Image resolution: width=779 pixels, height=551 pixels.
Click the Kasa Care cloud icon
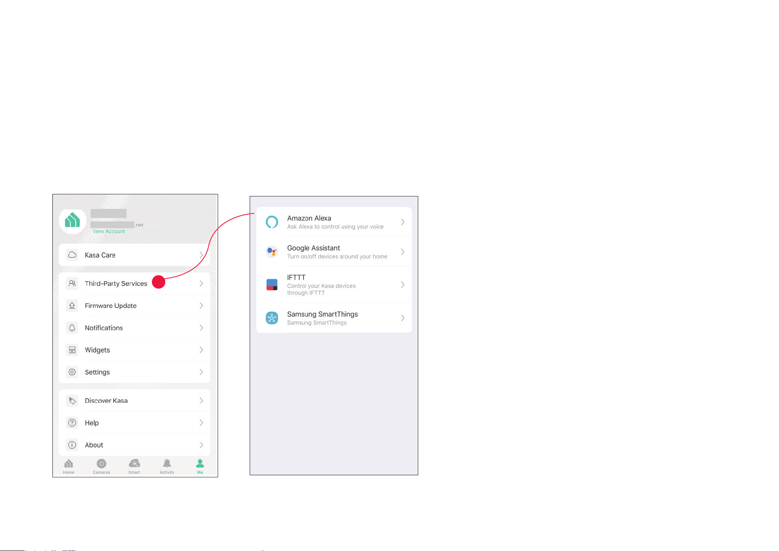click(x=72, y=255)
